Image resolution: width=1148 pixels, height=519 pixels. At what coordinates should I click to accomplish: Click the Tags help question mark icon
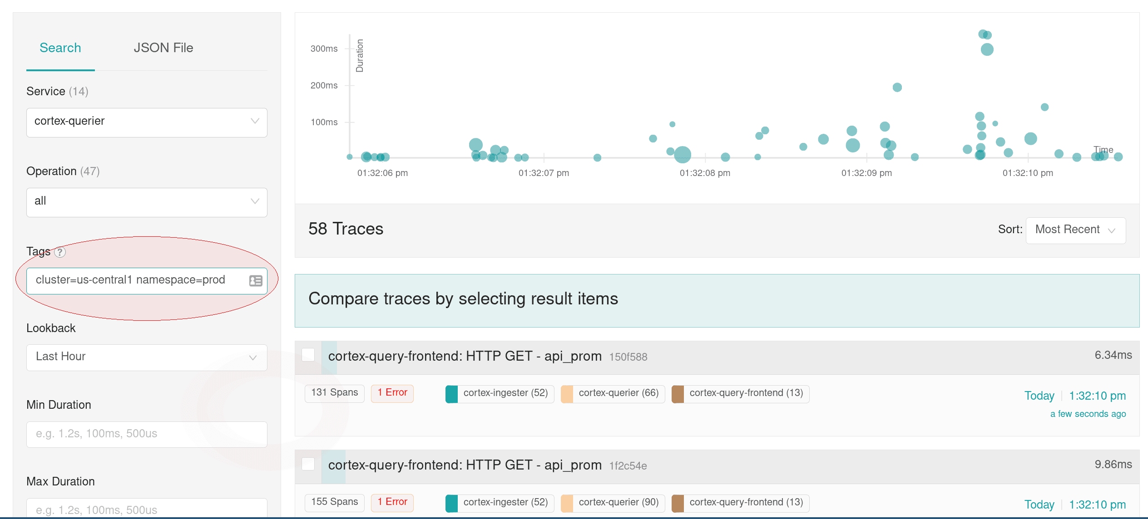(60, 252)
